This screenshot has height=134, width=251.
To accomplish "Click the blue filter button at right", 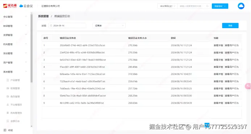I will pos(230,26).
